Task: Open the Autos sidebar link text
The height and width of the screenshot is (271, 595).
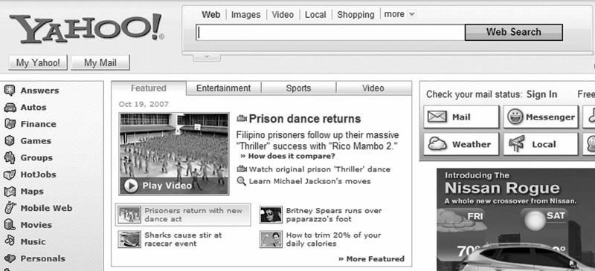Action: (33, 108)
